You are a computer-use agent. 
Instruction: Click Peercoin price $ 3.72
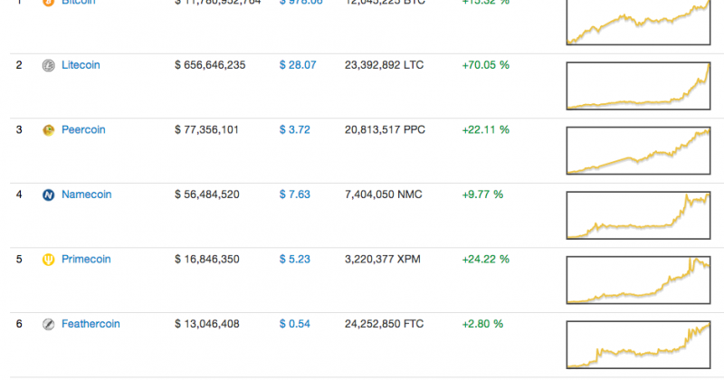point(295,129)
